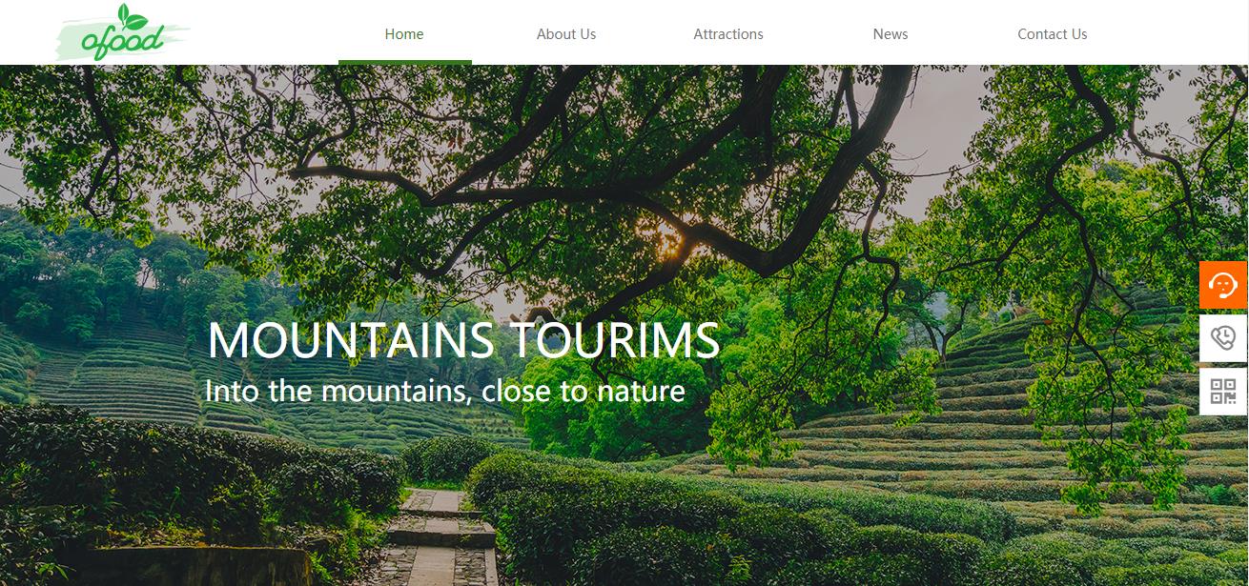The height and width of the screenshot is (586, 1249).
Task: Click the phone call icon in sidebar
Action: pyautogui.click(x=1223, y=337)
